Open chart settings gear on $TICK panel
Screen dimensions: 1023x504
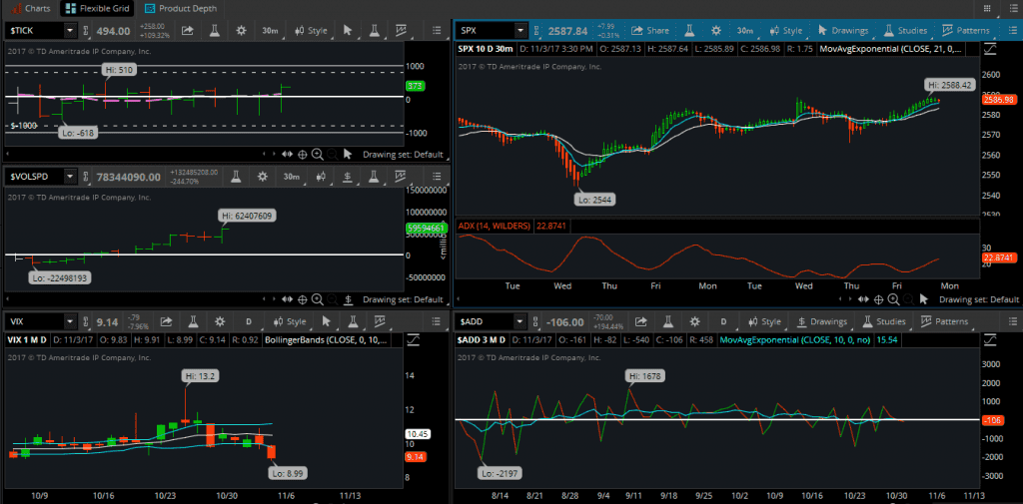click(242, 30)
